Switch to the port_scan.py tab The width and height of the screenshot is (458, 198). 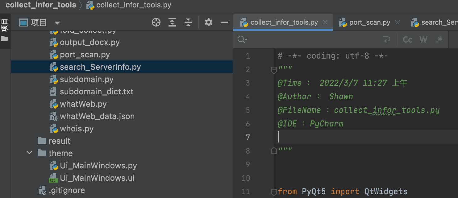pos(369,23)
